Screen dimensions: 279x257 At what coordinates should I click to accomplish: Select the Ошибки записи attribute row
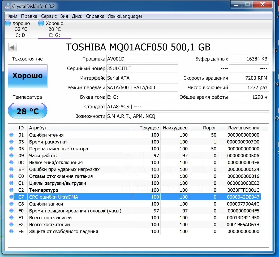(x=135, y=204)
